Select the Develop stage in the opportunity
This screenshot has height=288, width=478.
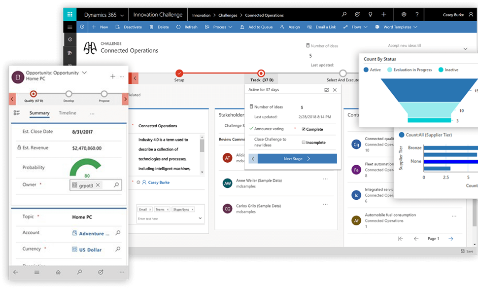pos(68,94)
